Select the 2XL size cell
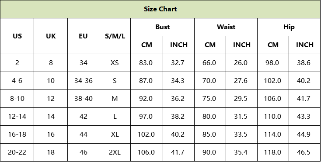Viewport: 321px width, 162px height. [x=115, y=152]
